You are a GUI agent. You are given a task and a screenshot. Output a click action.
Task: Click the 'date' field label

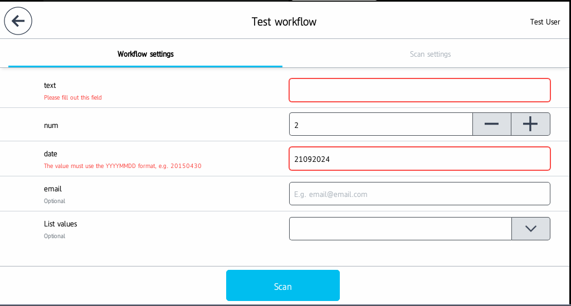51,154
